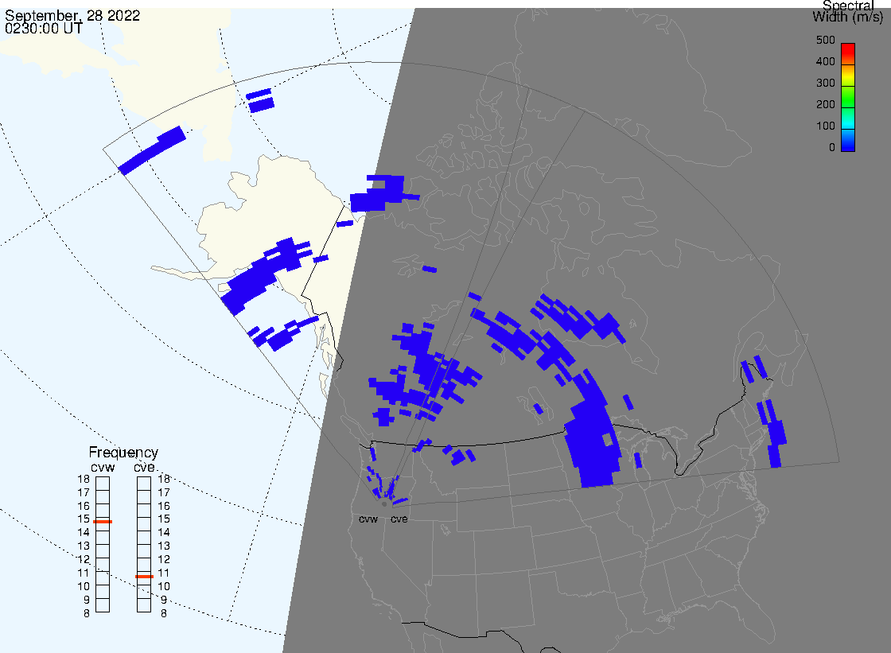This screenshot has width=891, height=653.
Task: Click the spectral width color bar
Action: point(848,97)
